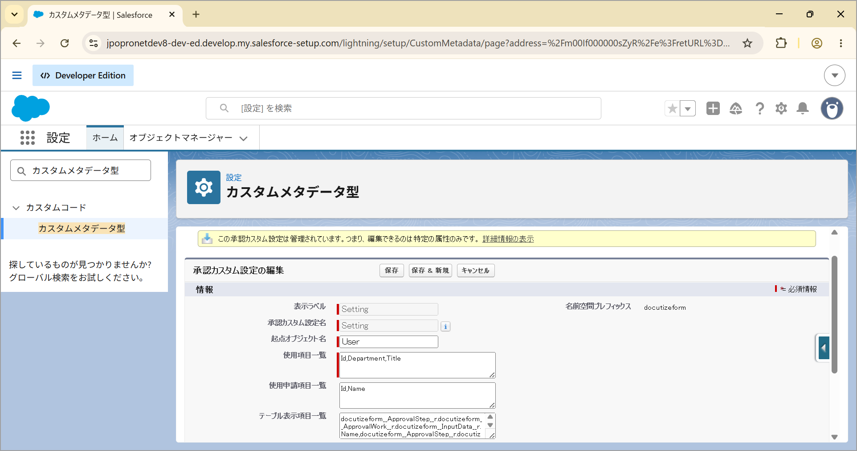Go back in browser history
This screenshot has width=857, height=451.
[x=16, y=43]
